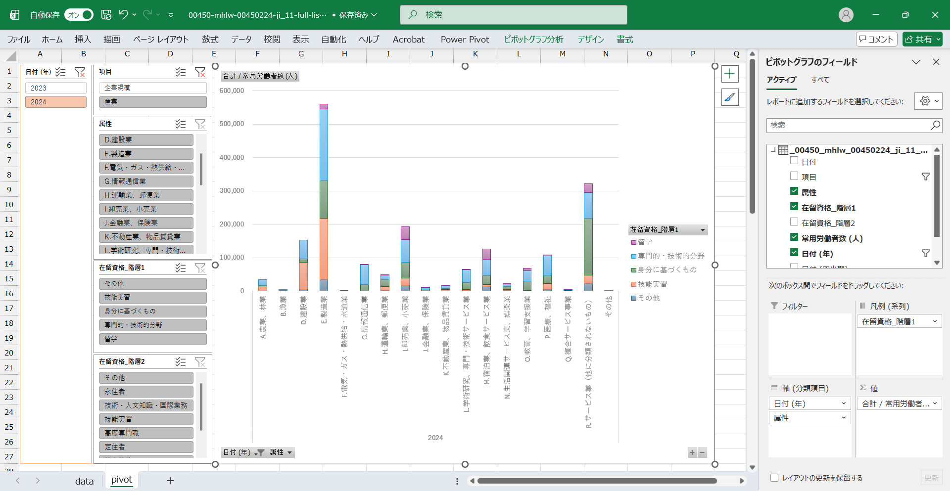The image size is (950, 491).
Task: Click the Undo arrow in title bar
Action: (123, 15)
